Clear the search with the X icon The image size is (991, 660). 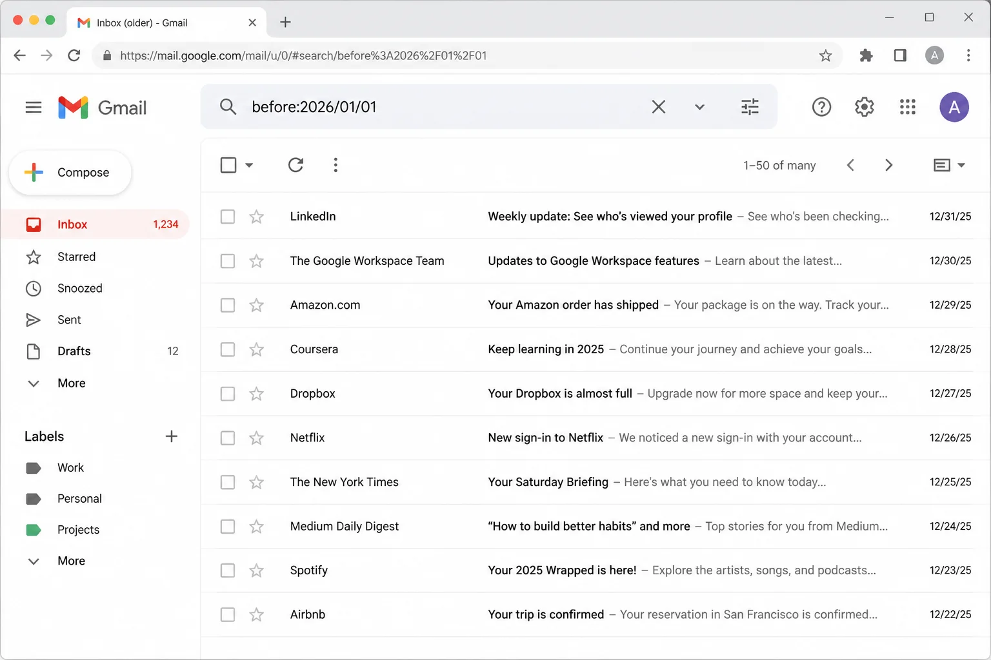[x=658, y=106]
